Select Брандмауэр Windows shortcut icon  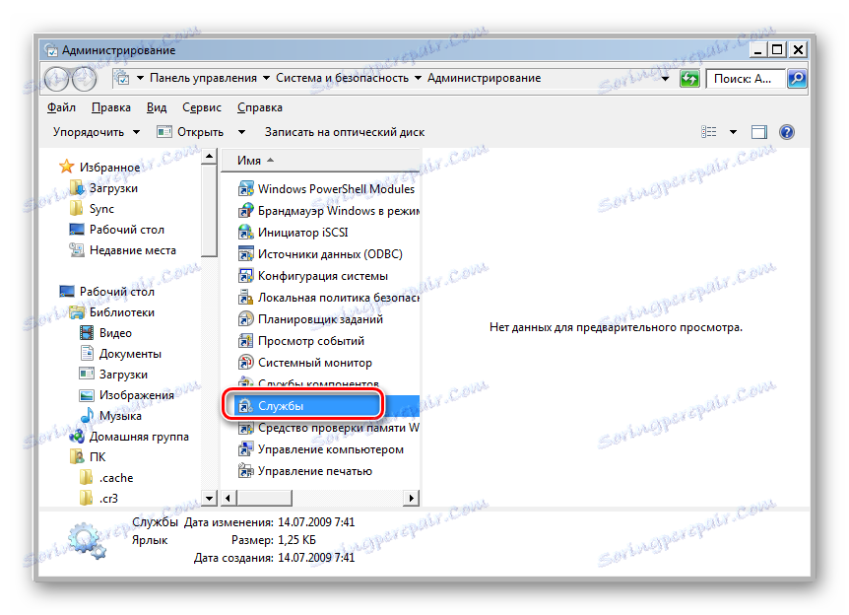coord(246,210)
